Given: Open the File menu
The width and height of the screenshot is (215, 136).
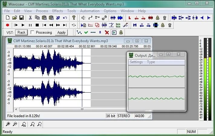Looking at the screenshot, I should (7, 11).
